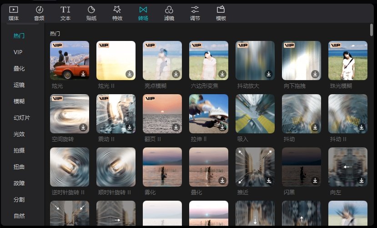Select the 模糊 category in sidebar

(x=19, y=101)
